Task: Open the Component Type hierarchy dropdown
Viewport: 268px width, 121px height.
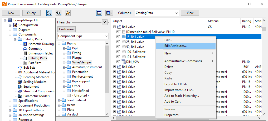Action: coord(83,36)
